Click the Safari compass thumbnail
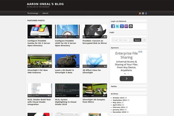 click(x=67, y=32)
